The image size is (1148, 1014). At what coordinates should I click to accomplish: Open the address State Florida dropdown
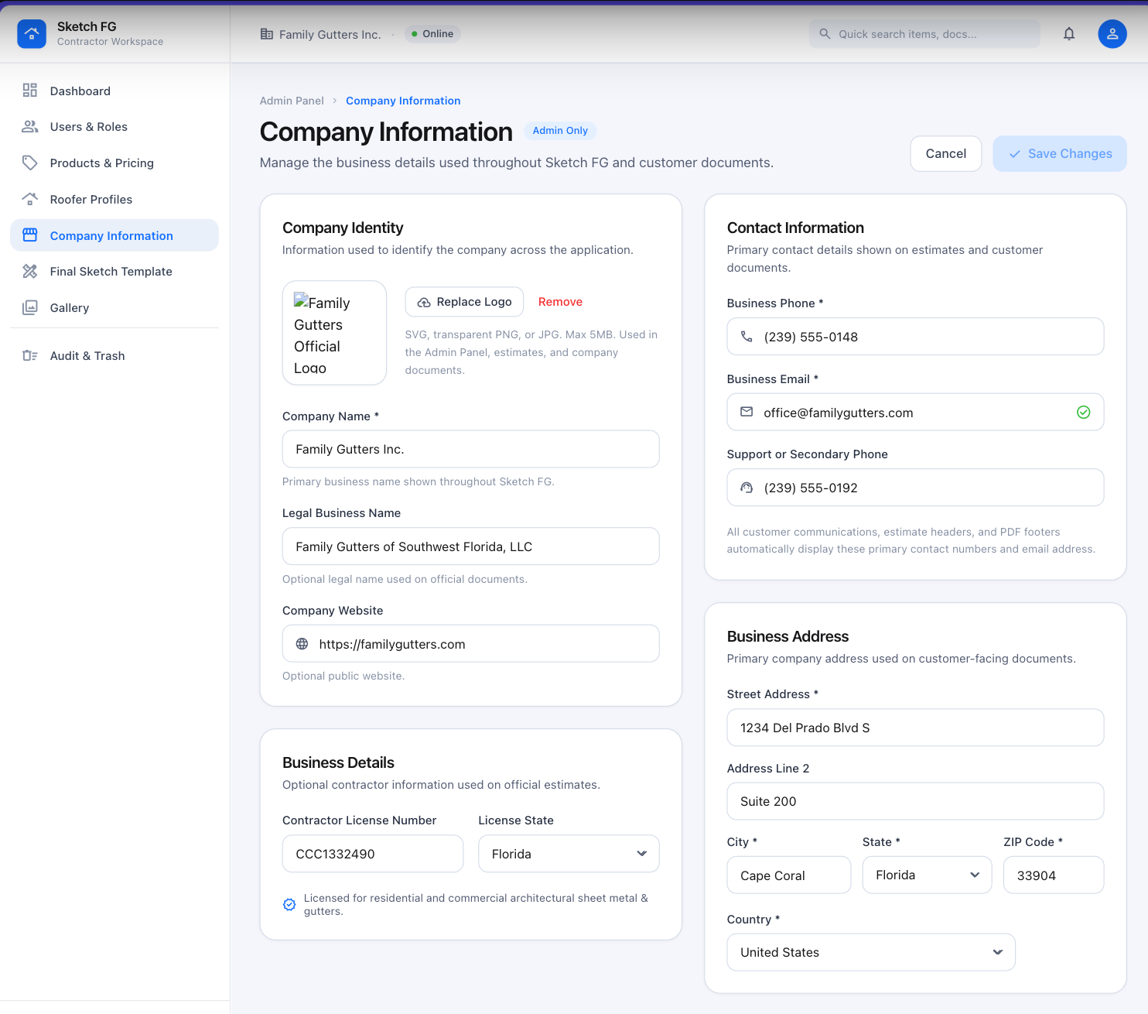(927, 875)
